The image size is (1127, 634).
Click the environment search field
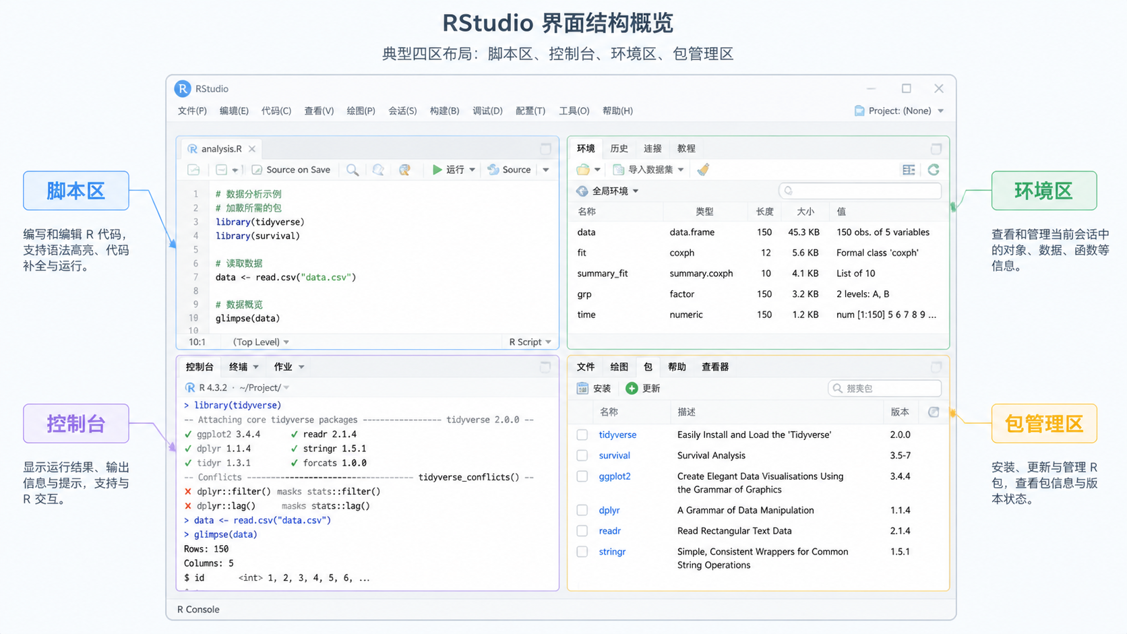coord(860,191)
